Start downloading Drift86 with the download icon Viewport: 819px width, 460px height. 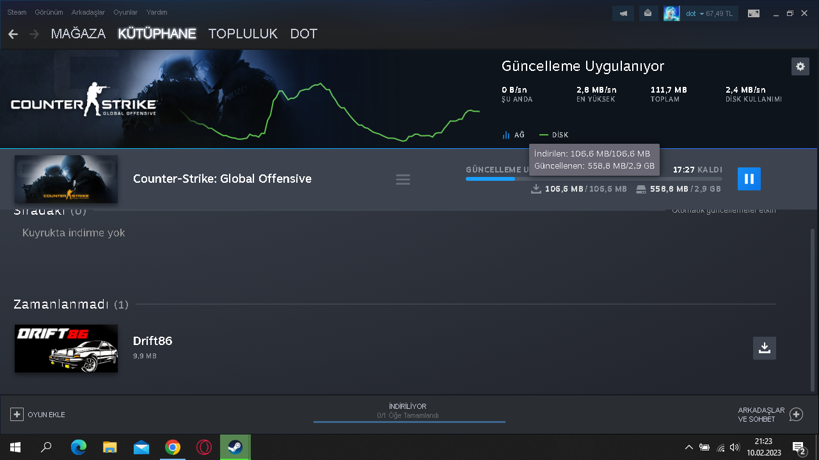point(764,348)
